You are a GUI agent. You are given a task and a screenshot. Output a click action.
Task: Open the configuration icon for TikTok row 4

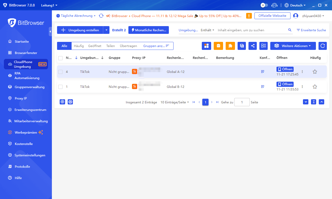(x=262, y=72)
